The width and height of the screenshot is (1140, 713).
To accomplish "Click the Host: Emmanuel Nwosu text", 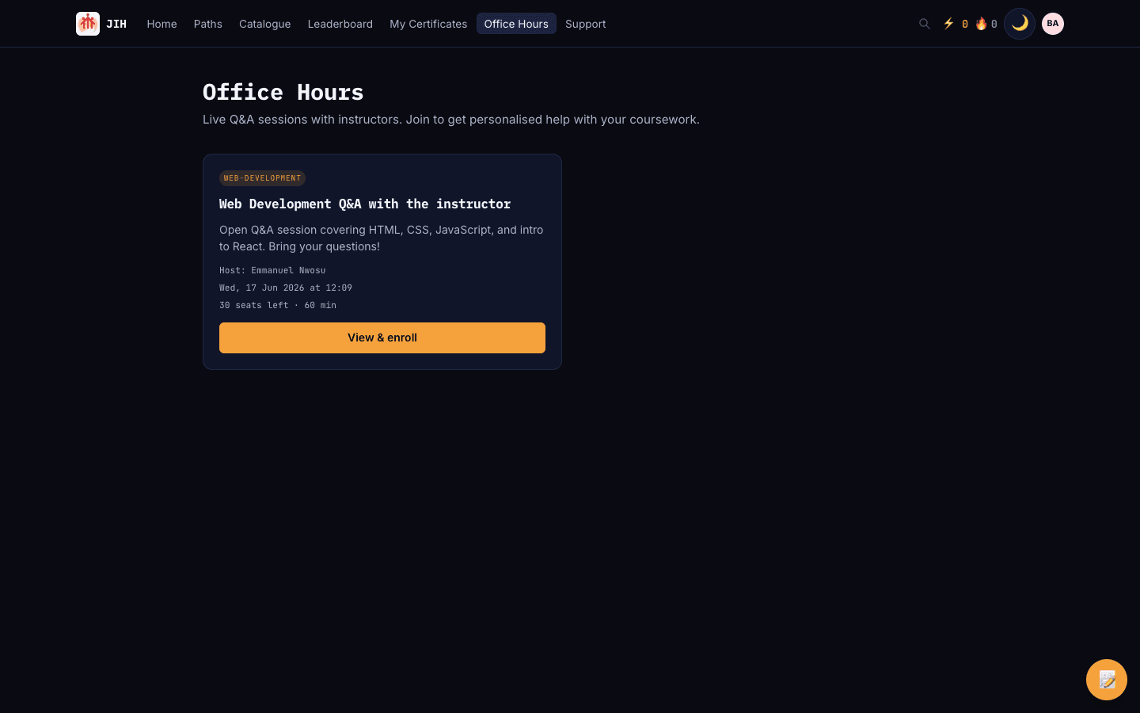I will [x=272, y=270].
